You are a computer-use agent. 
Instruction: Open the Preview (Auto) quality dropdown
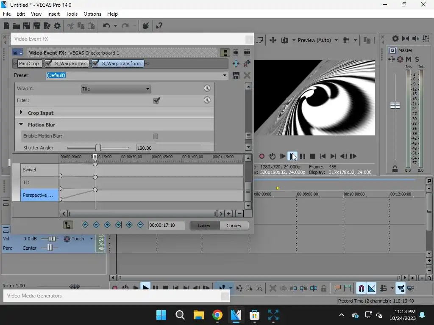(x=336, y=40)
